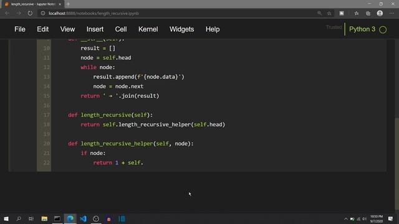399x224 pixels.
Task: Switch to Microsoft Edge on taskbar
Action: pos(70,218)
